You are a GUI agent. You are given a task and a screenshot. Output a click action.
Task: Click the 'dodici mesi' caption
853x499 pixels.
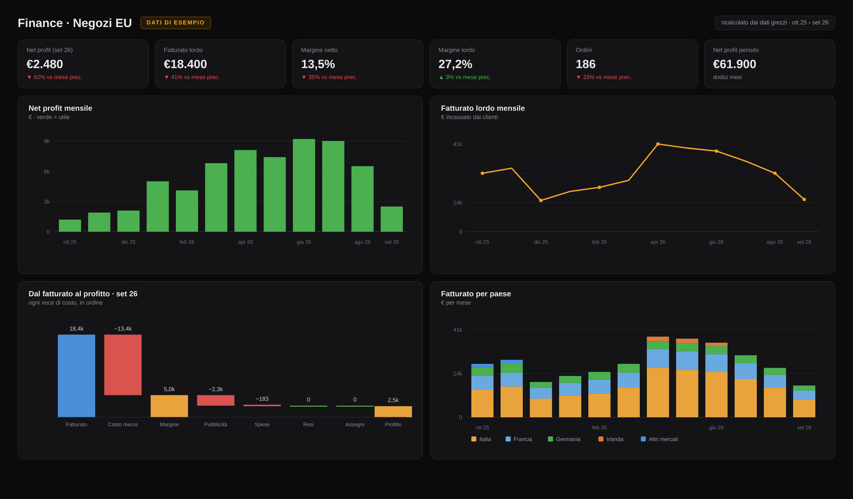point(727,77)
